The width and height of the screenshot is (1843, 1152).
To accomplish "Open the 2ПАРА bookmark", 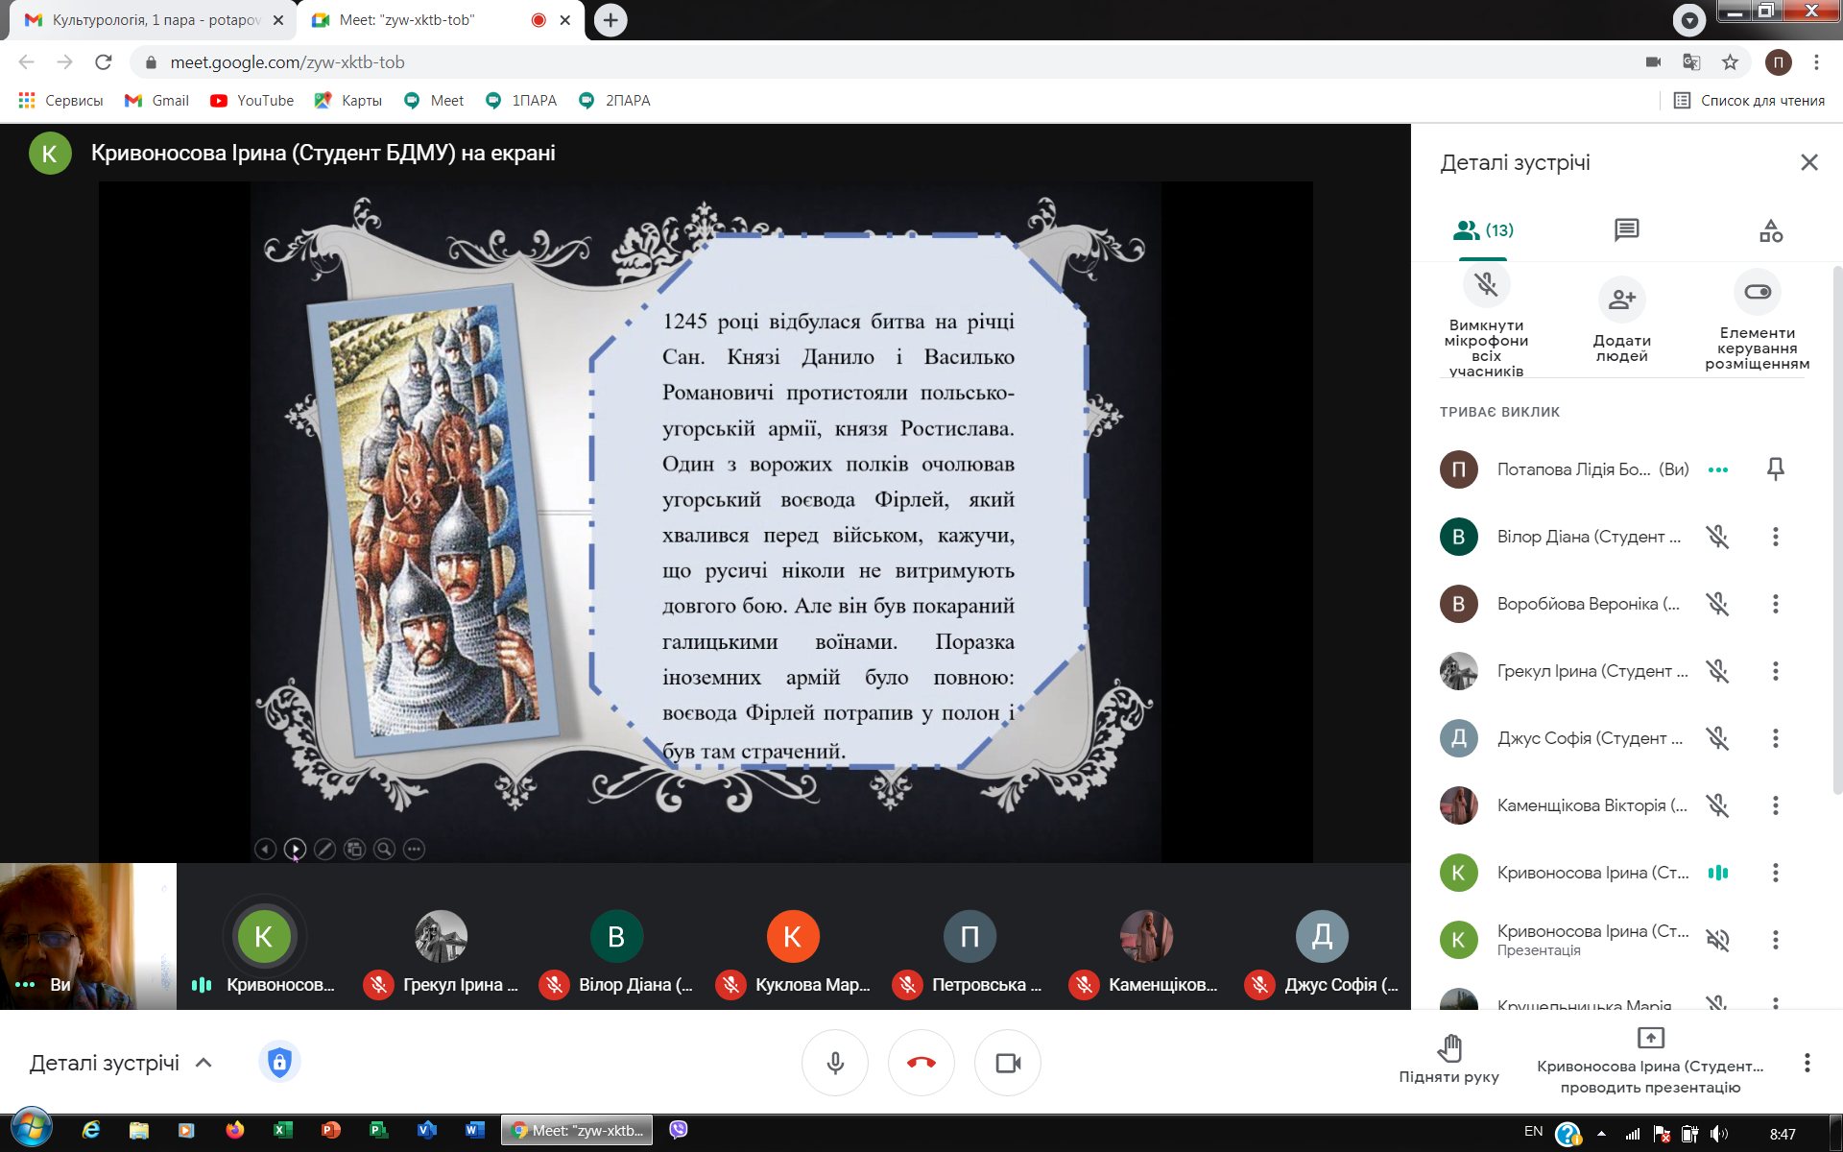I will coord(615,101).
